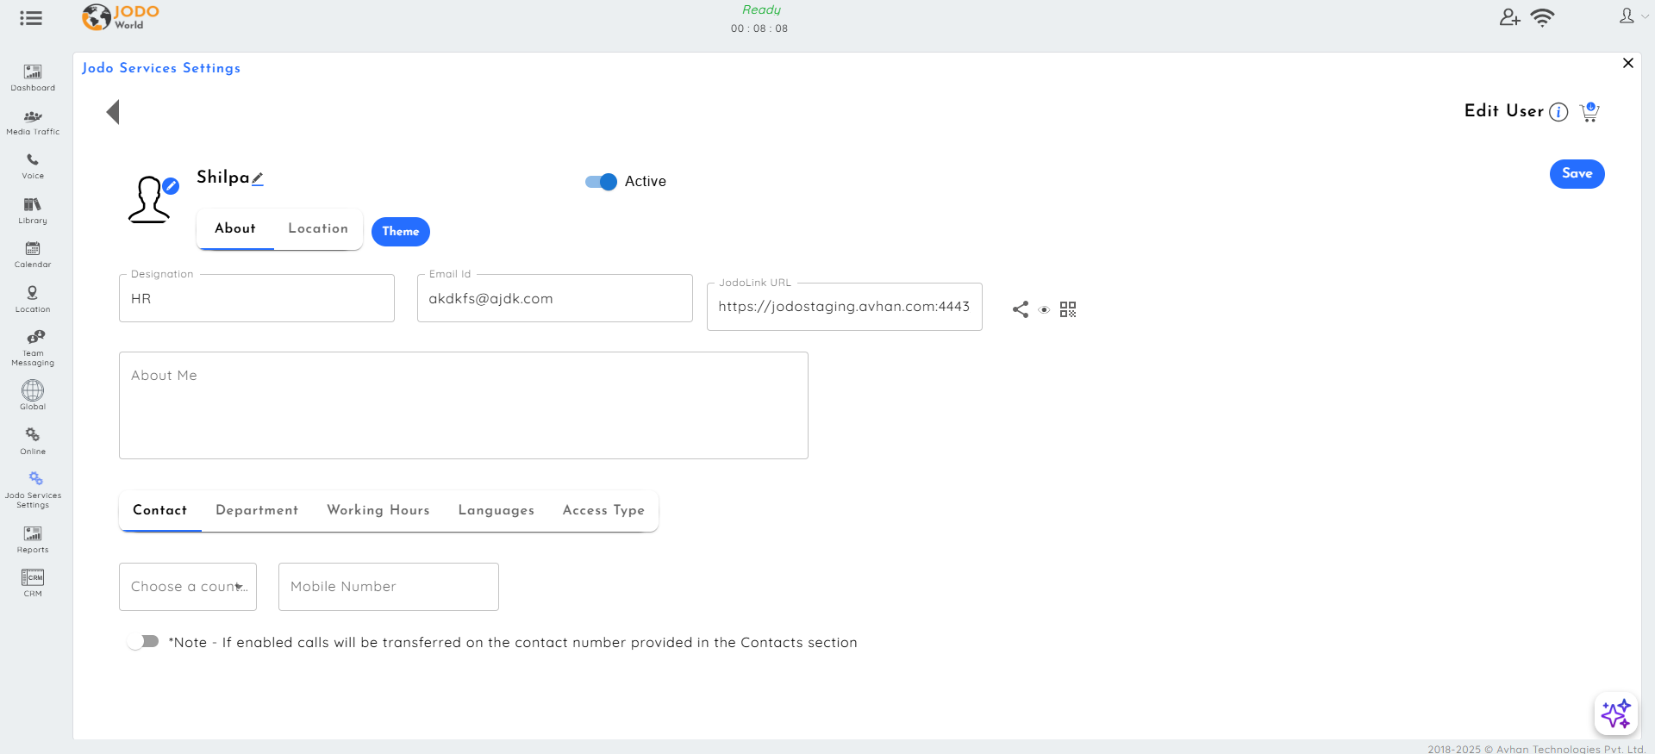Click the Save button
Screen dimensions: 1655x754
coord(1577,174)
